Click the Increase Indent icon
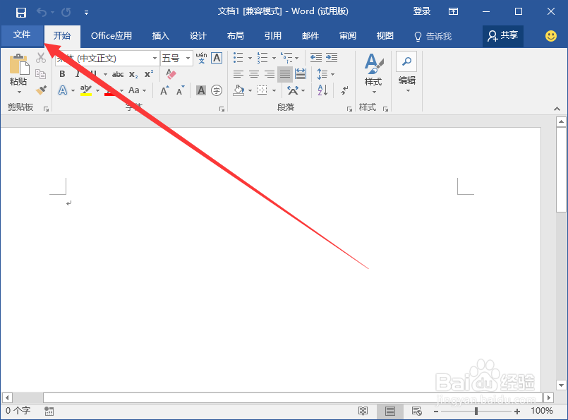568x420 pixels. coord(330,58)
